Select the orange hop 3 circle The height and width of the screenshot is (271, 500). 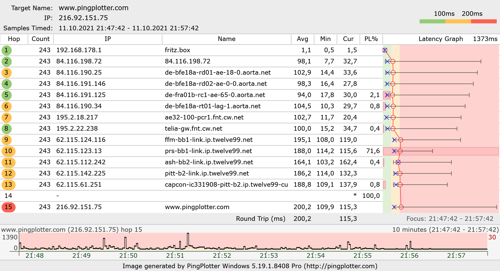[6, 73]
